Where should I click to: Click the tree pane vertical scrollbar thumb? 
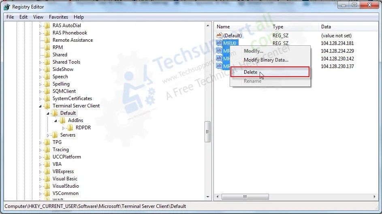pyautogui.click(x=207, y=132)
